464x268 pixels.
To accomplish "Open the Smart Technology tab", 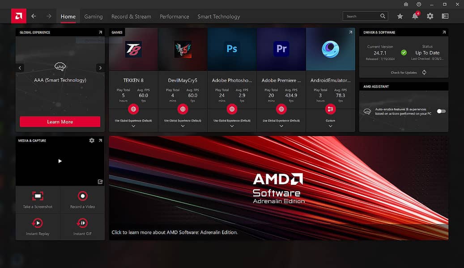I will pos(219,17).
